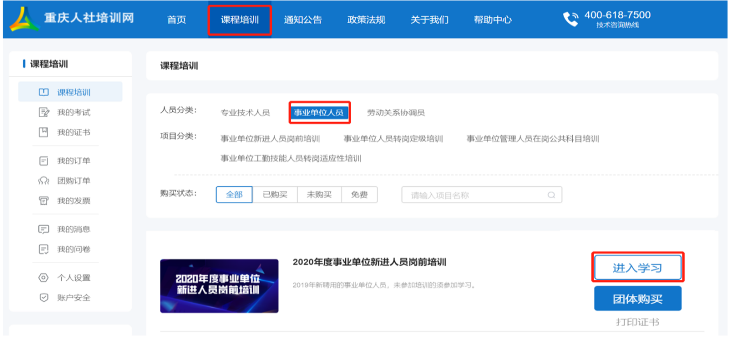The height and width of the screenshot is (338, 730).
Task: Click the 团体购买 button
Action: point(638,299)
